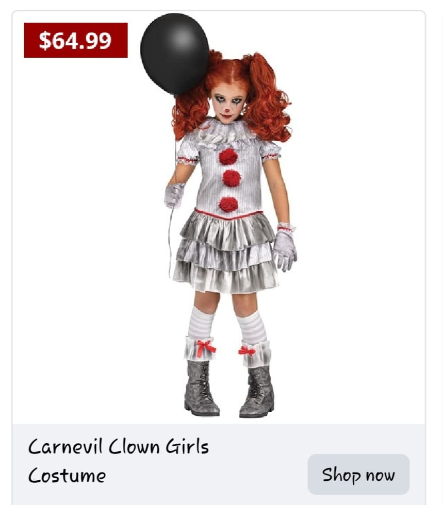
Task: Click the bottom red pom-pom on the dress
Action: click(228, 204)
